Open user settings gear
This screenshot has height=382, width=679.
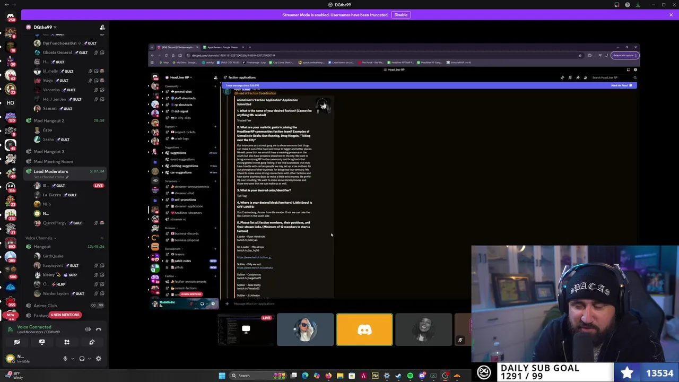98,359
